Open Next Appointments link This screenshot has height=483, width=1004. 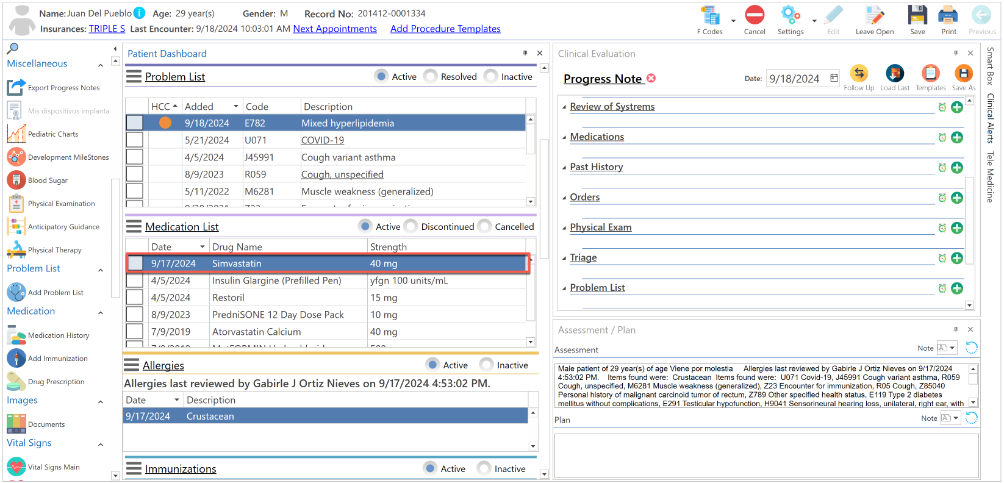point(335,29)
